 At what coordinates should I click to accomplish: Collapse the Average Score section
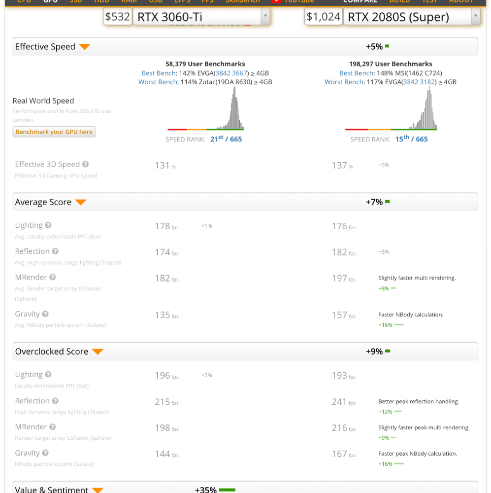(80, 202)
